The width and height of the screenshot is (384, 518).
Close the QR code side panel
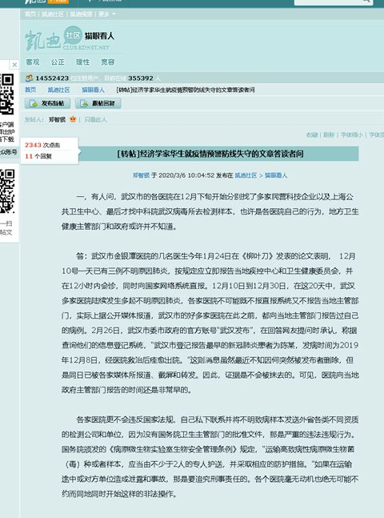tap(14, 65)
